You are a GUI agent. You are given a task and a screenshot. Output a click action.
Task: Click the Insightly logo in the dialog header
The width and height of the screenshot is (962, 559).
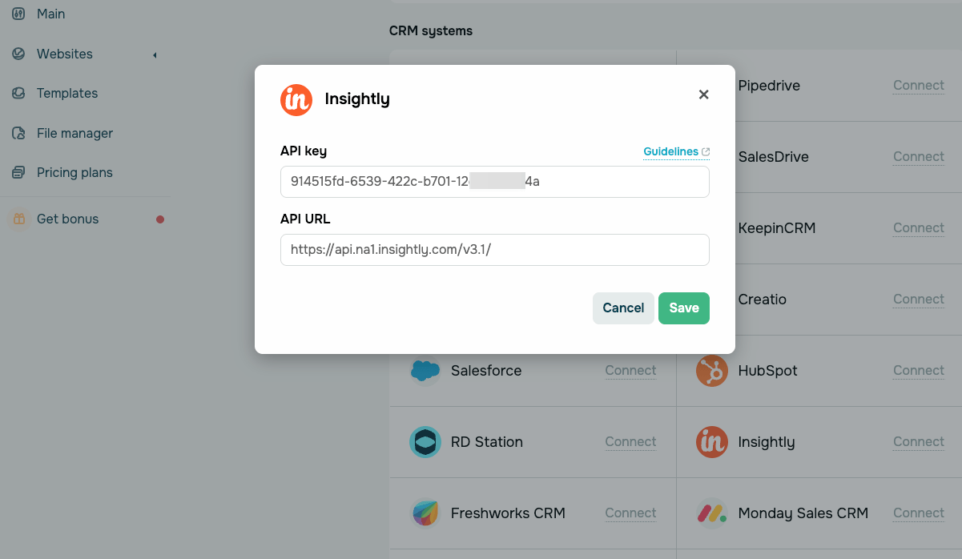(x=296, y=99)
